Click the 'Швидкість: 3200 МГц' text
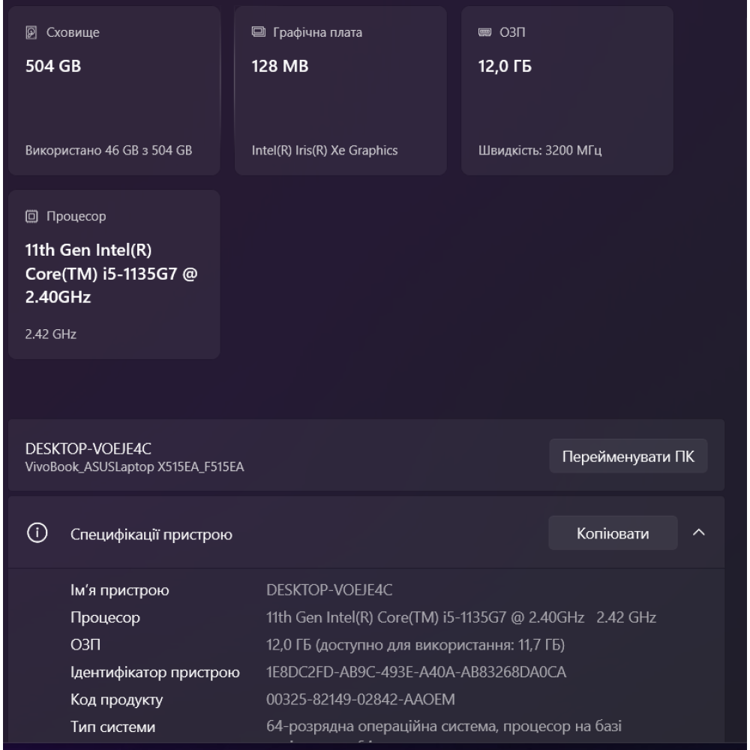The width and height of the screenshot is (750, 750). pos(540,150)
